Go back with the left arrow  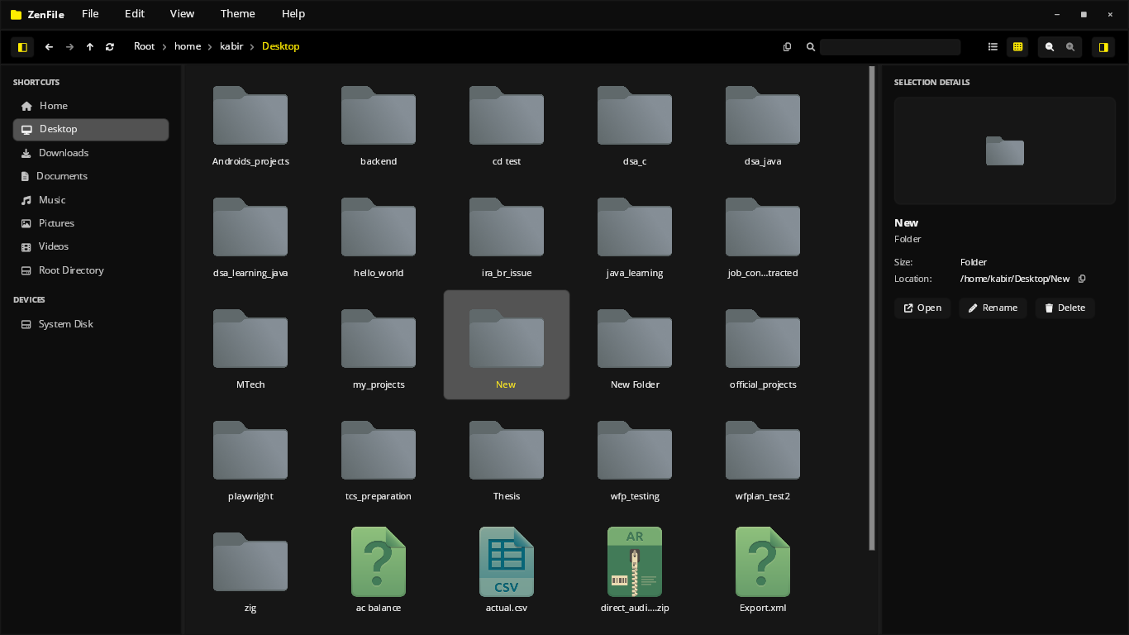click(49, 47)
